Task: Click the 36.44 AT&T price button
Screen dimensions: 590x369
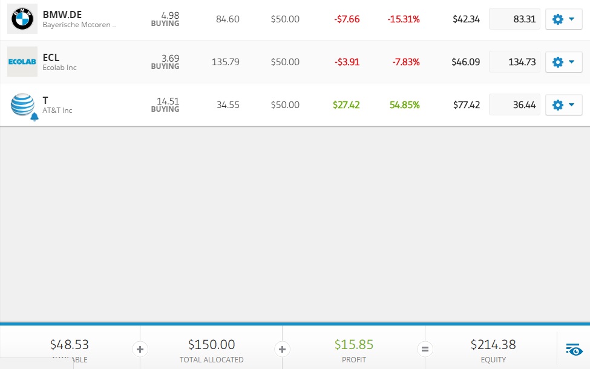Action: pyautogui.click(x=514, y=105)
